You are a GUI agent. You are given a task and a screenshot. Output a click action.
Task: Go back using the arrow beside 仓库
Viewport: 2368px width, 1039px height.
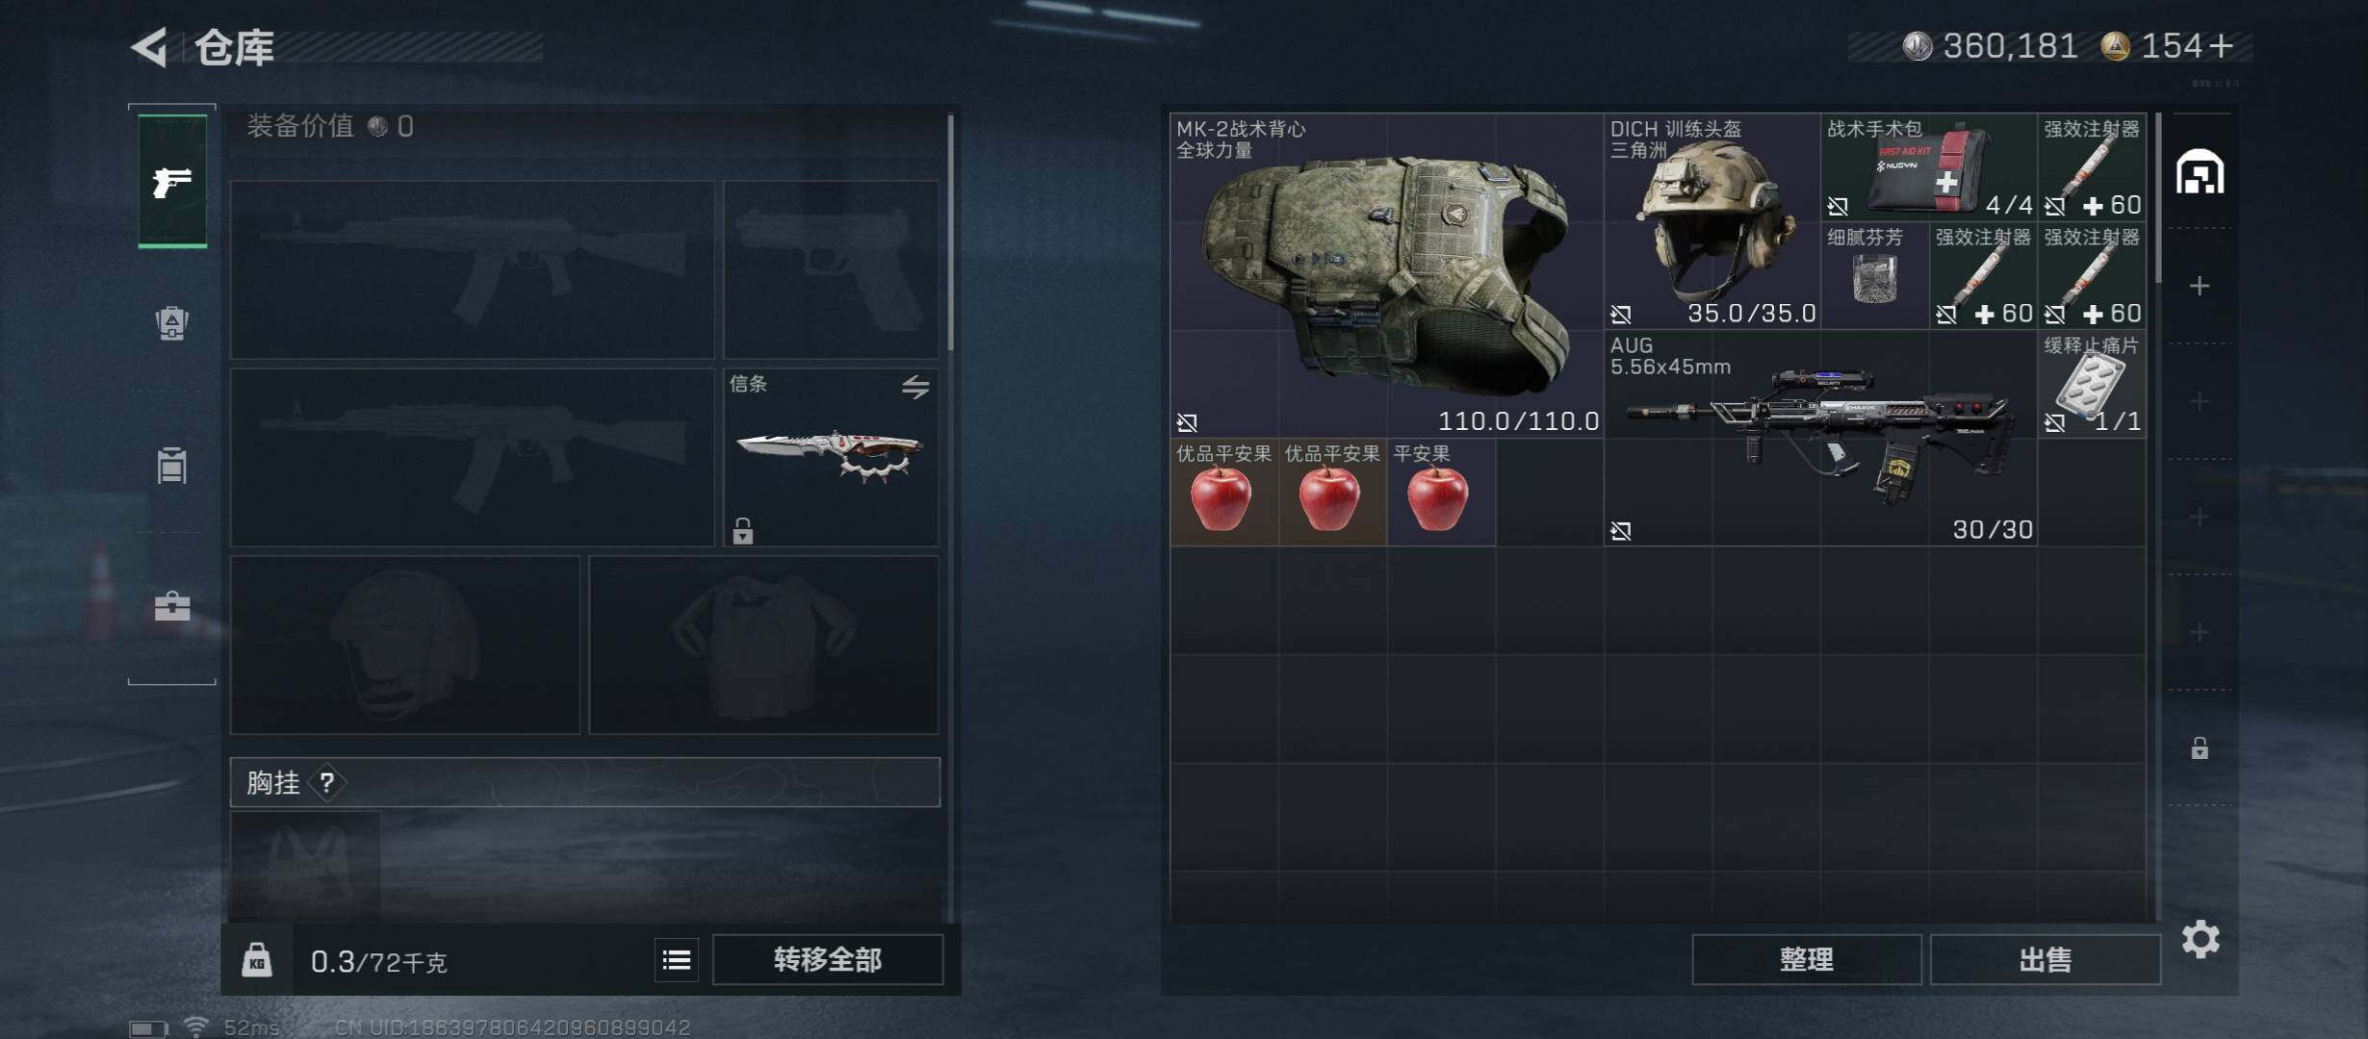point(150,46)
